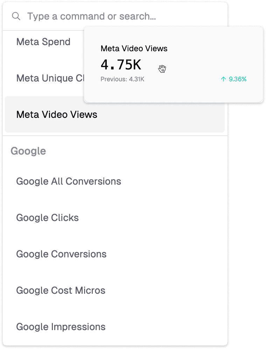Select the Google Cost Micros entry
Image resolution: width=266 pixels, height=349 pixels.
tap(61, 290)
